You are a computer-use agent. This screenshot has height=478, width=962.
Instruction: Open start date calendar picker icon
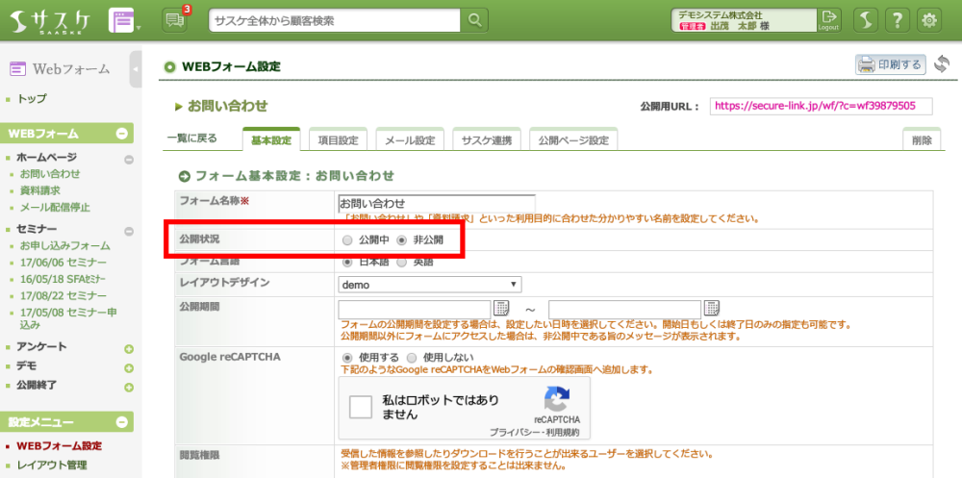(x=500, y=308)
